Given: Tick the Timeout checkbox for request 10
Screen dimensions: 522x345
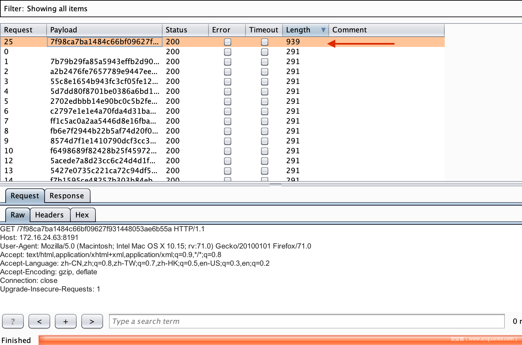Looking at the screenshot, I should [265, 151].
